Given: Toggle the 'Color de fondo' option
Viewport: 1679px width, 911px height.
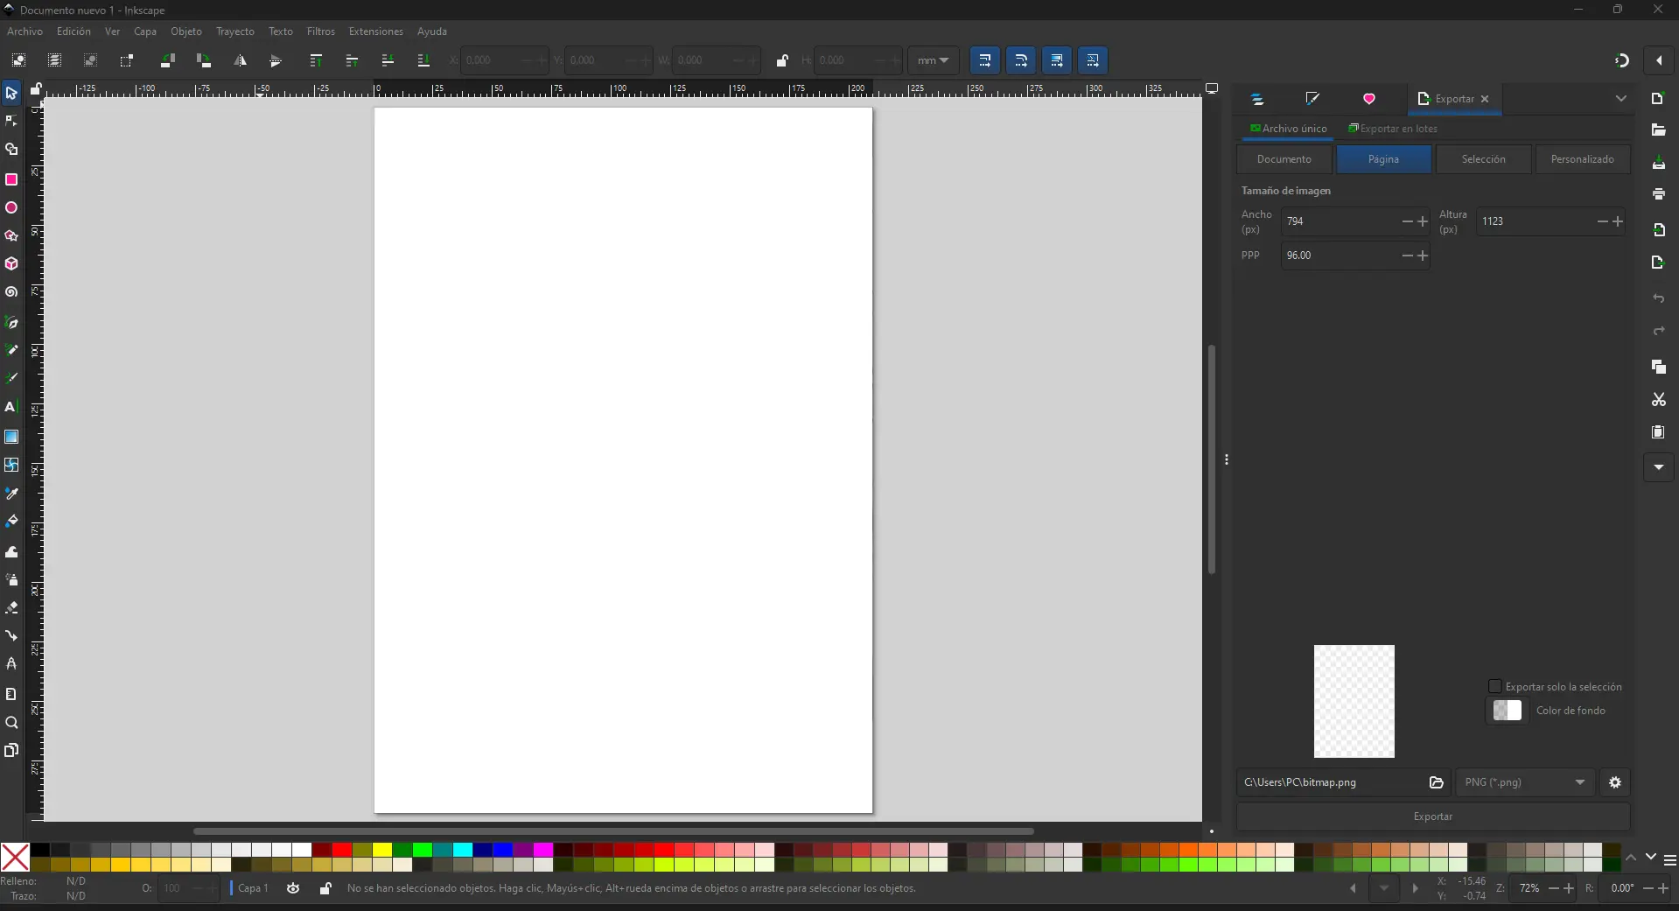Looking at the screenshot, I should click(x=1508, y=711).
